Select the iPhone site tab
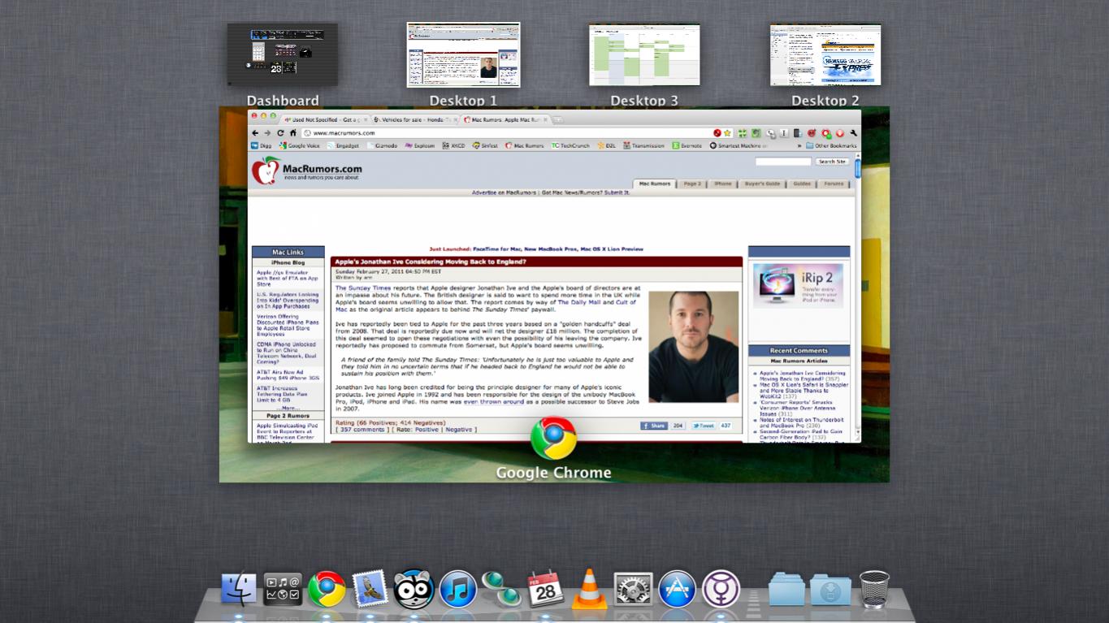This screenshot has height=623, width=1109. click(723, 184)
